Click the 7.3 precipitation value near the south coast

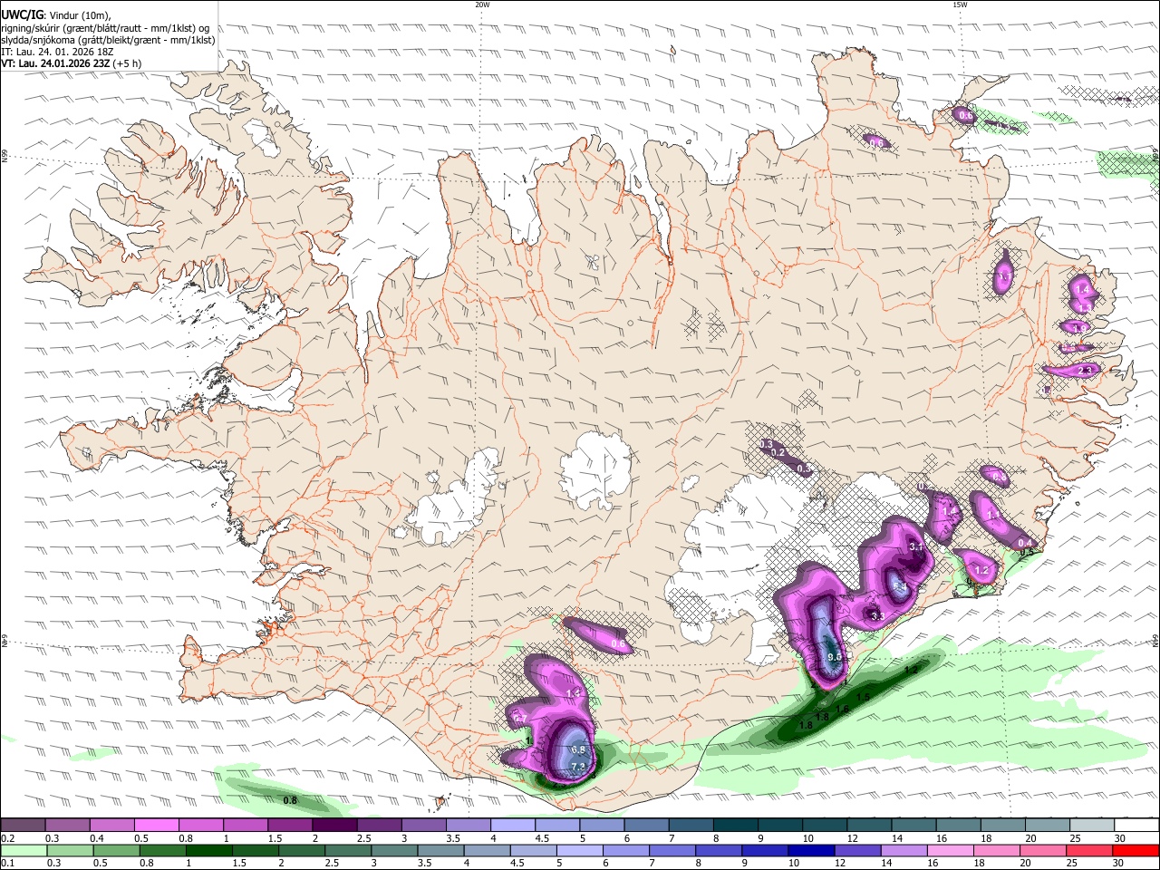pyautogui.click(x=578, y=768)
